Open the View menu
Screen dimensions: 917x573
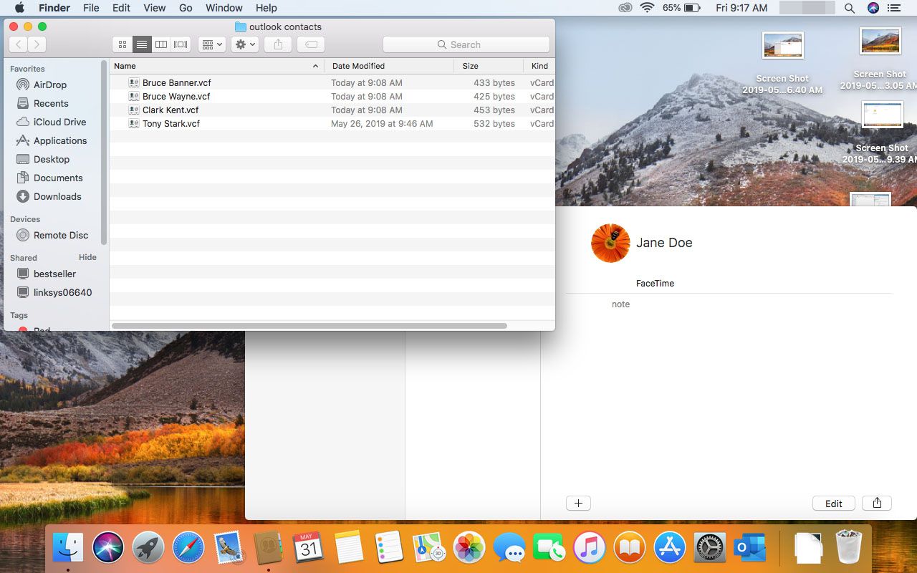155,8
